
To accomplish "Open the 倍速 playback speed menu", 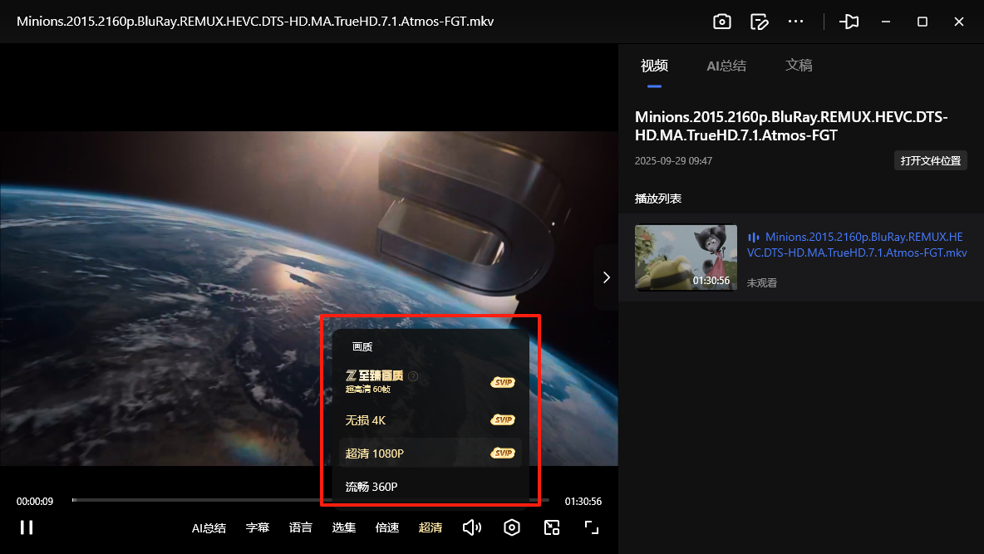I will point(387,527).
